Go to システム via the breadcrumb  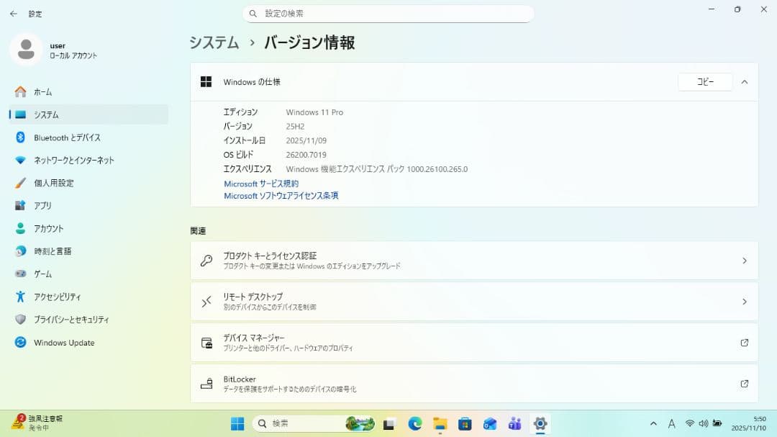tap(214, 42)
